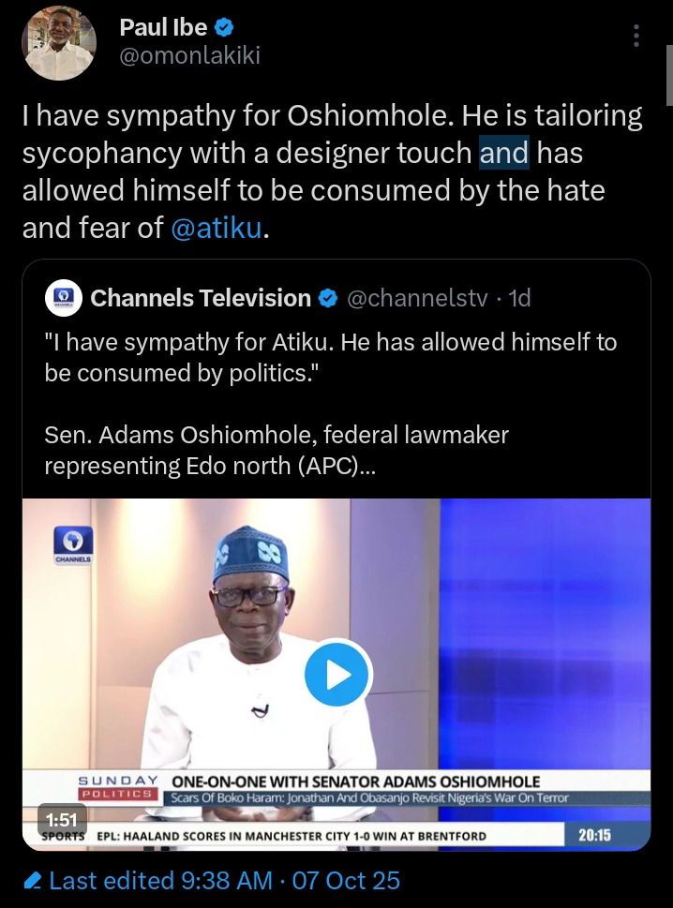Click the 1d timestamp on quoted tweet
Image resolution: width=673 pixels, height=908 pixels.
[x=518, y=299]
